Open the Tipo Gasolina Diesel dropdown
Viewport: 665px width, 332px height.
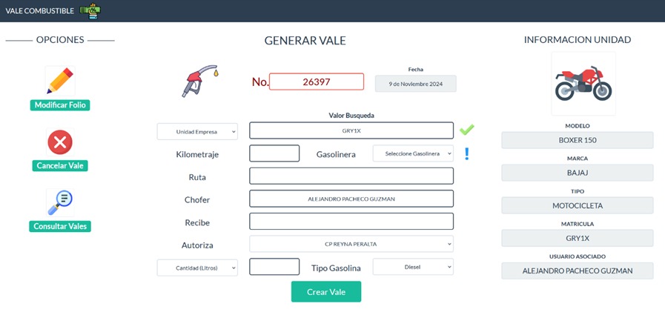pos(413,267)
